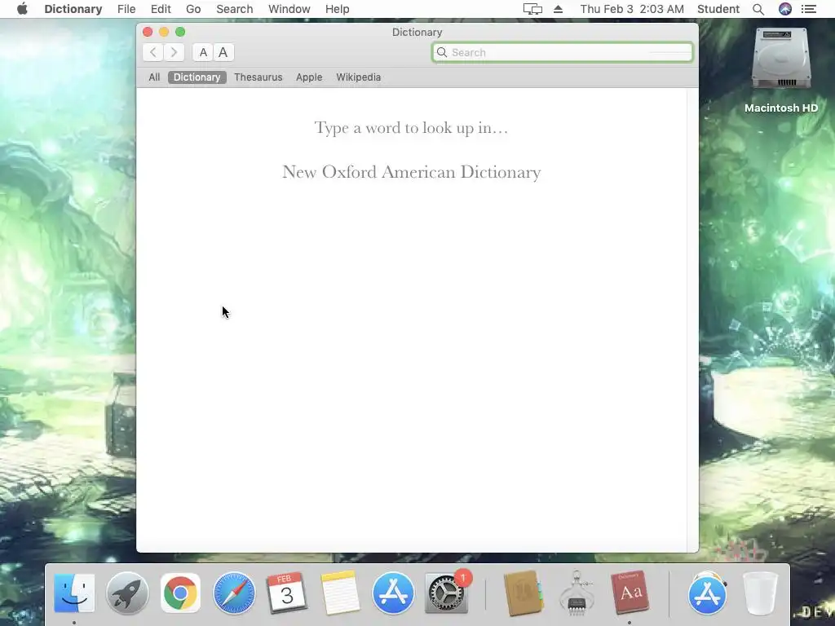The height and width of the screenshot is (626, 835).
Task: Click the date and time in menu bar
Action: click(632, 9)
